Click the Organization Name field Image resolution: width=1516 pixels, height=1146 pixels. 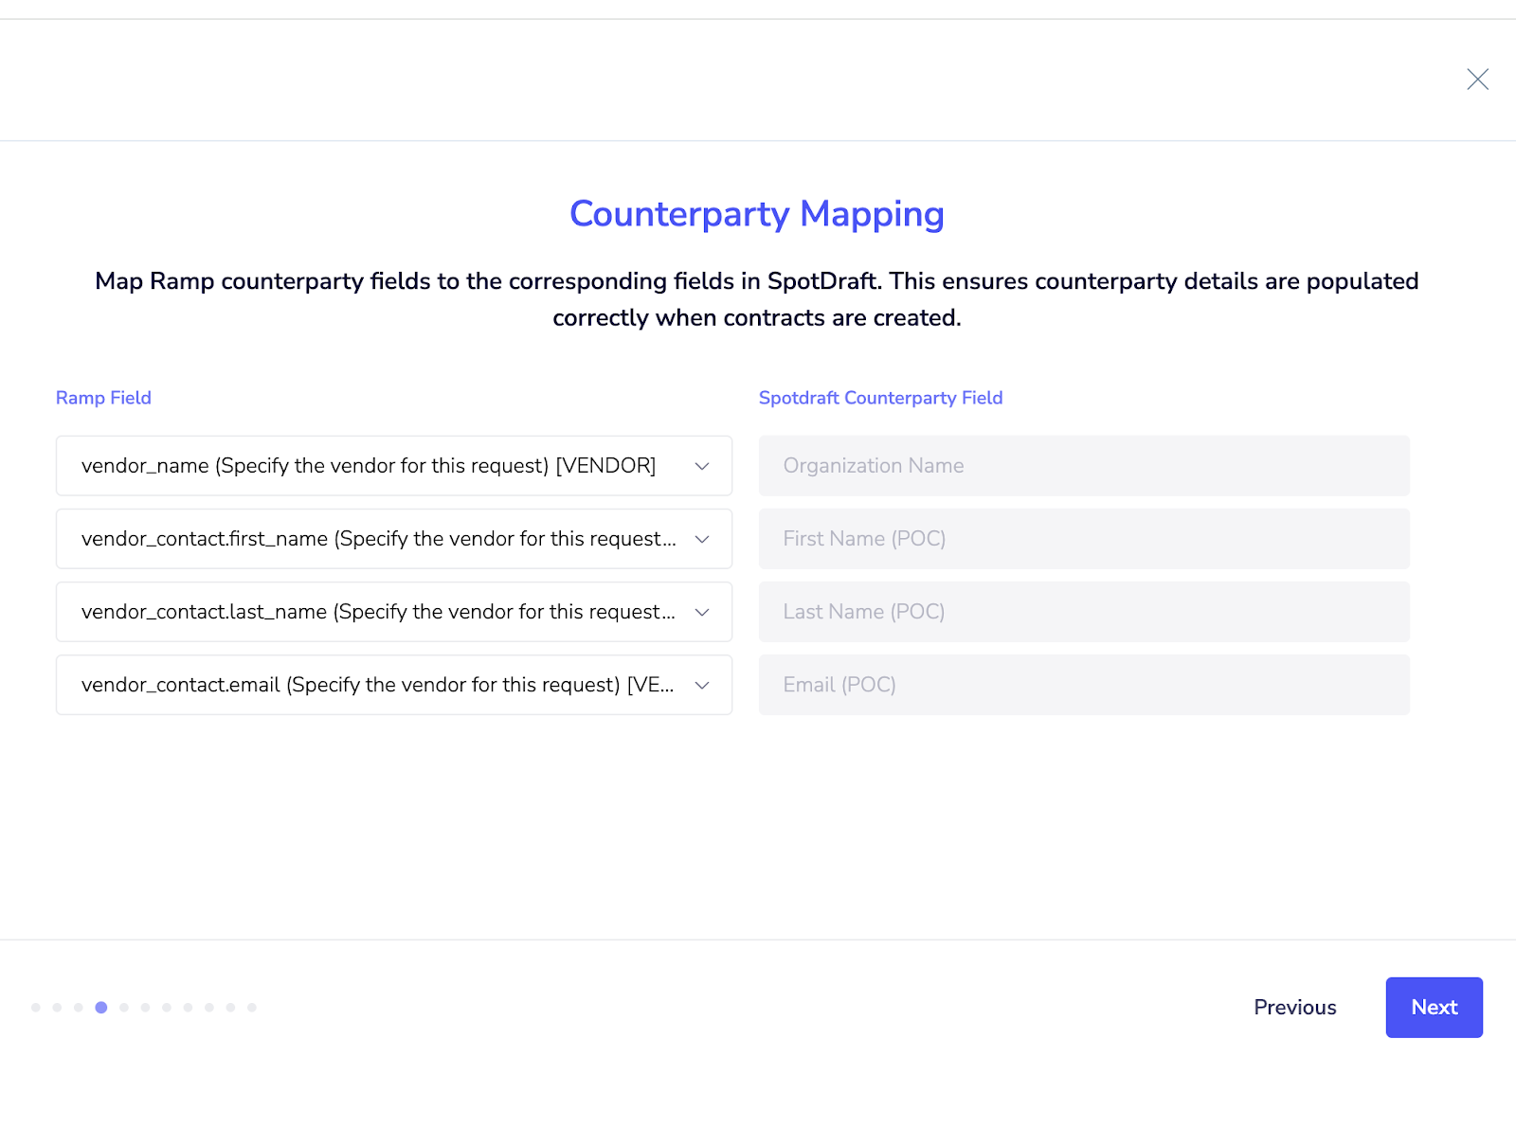point(1083,466)
